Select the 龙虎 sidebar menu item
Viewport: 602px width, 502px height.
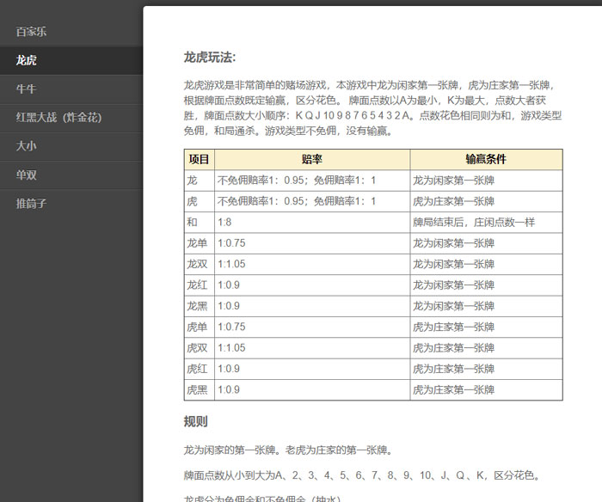tap(27, 60)
